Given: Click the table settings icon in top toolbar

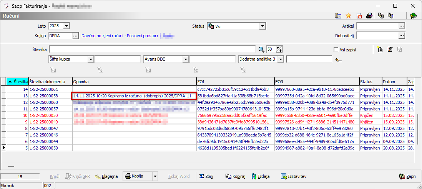Looking at the screenshot, I should pyautogui.click(x=338, y=16).
